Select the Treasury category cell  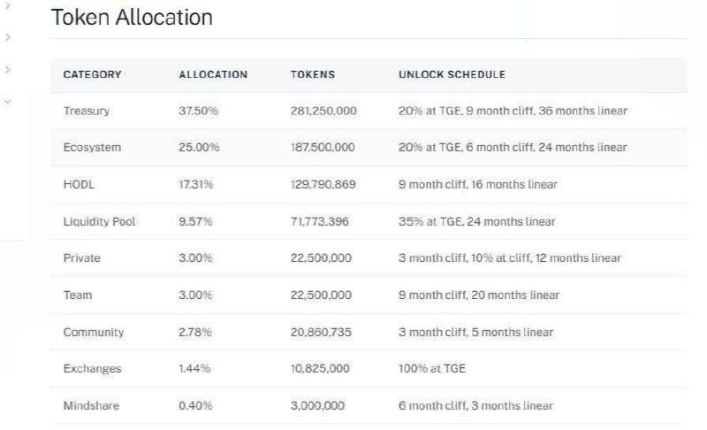[87, 111]
